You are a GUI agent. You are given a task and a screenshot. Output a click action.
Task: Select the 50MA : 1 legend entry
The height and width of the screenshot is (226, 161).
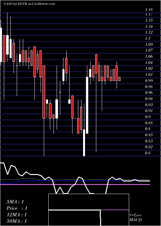pyautogui.click(x=16, y=221)
